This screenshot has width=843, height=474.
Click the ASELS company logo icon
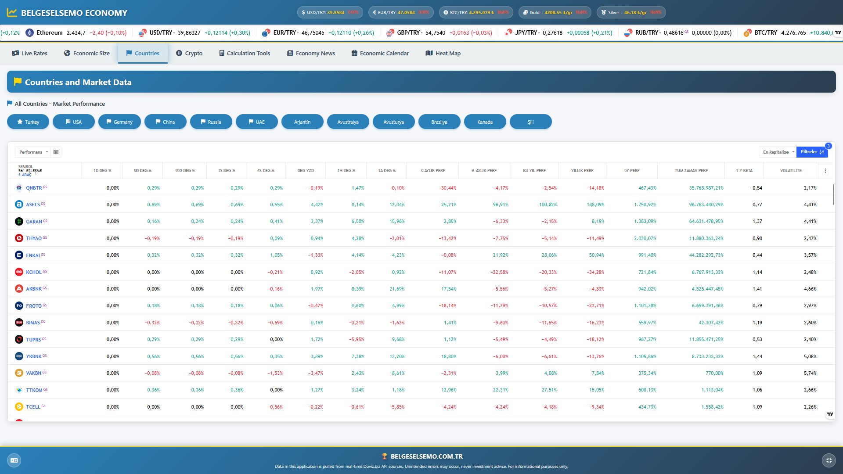[19, 205]
